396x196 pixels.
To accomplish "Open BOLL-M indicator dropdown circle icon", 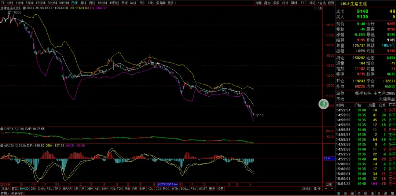I will [x=25, y=8].
